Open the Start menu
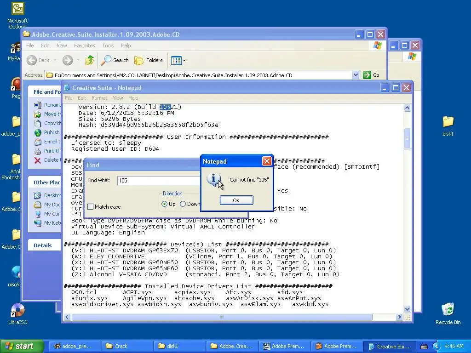This screenshot has height=353, width=471. tap(22, 346)
